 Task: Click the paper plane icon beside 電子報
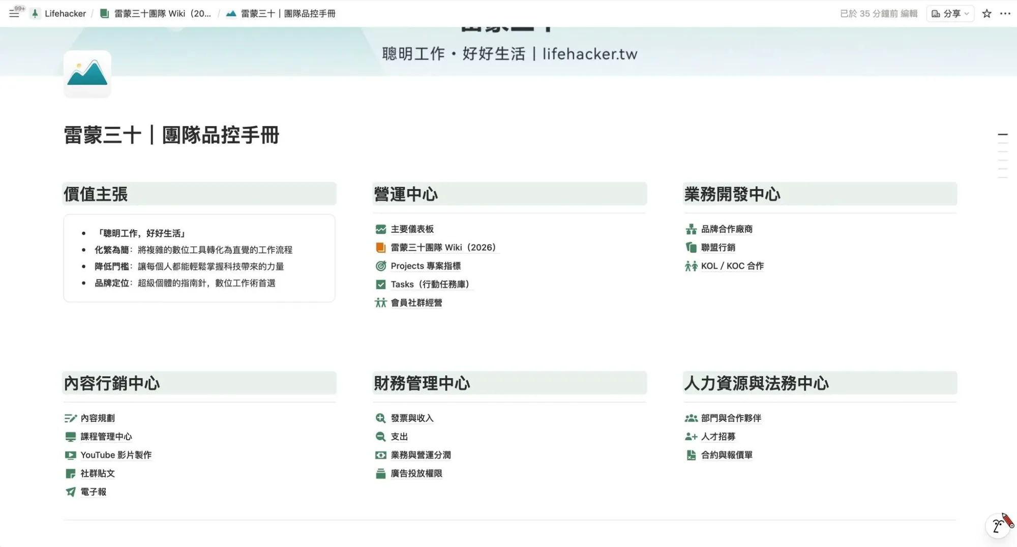tap(70, 492)
